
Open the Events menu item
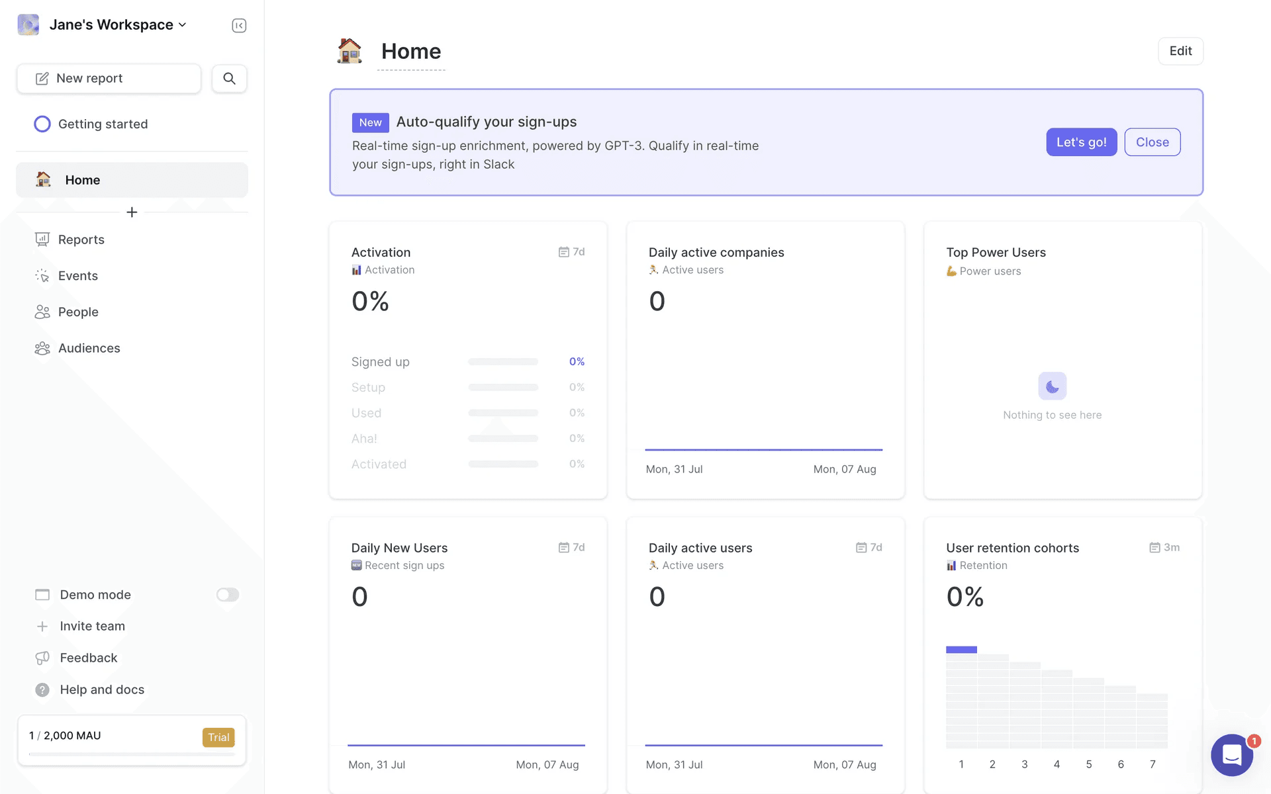(77, 276)
